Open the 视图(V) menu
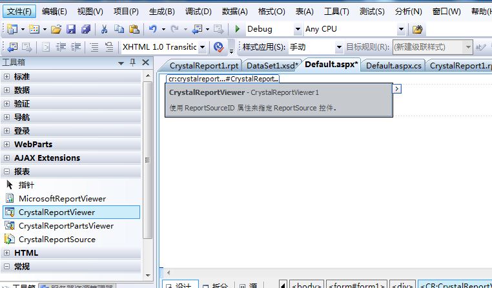This screenshot has width=492, height=288. [x=90, y=12]
